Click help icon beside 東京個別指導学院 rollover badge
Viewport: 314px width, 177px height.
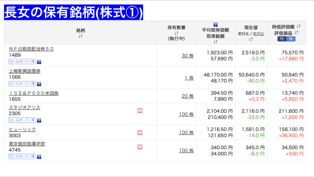coord(39,157)
